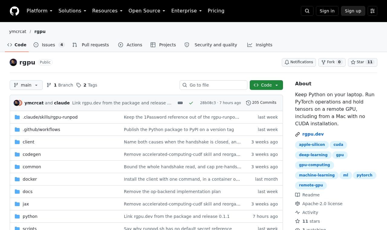Open the codegen folder
This screenshot has width=387, height=230.
coord(32,154)
